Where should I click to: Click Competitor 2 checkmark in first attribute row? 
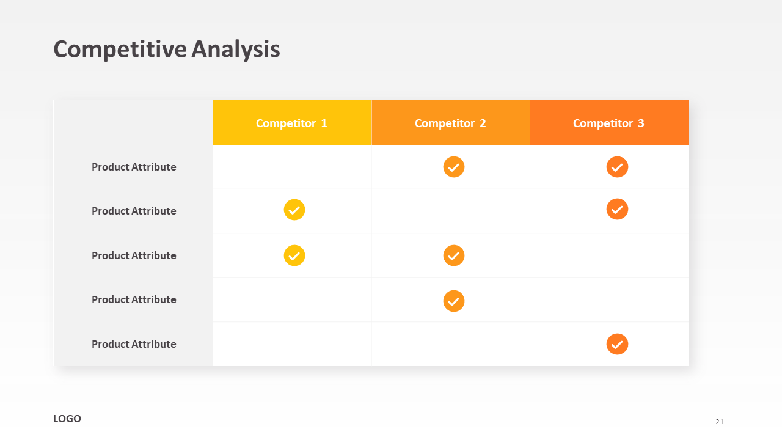coord(454,167)
